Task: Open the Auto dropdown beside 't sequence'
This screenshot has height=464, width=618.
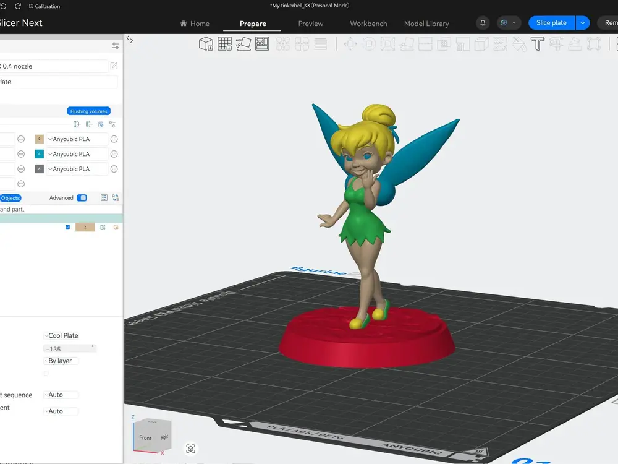Action: pos(61,395)
